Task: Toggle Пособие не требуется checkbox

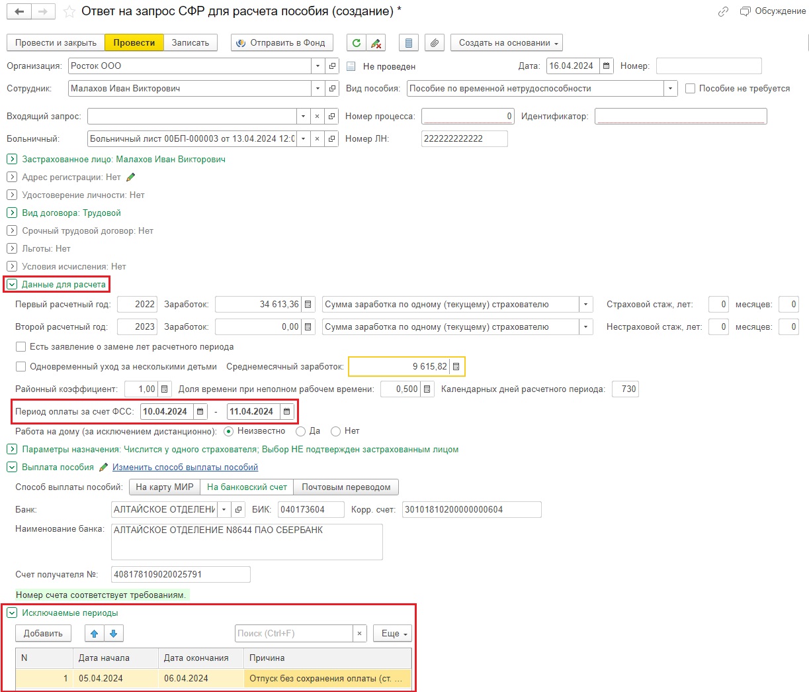Action: (691, 89)
